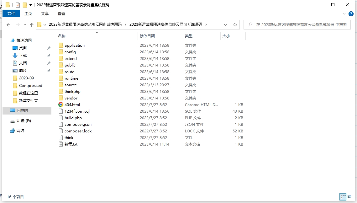
Task: Click the 2023/3/13 20:27 date of source folder
Action: click(x=155, y=85)
